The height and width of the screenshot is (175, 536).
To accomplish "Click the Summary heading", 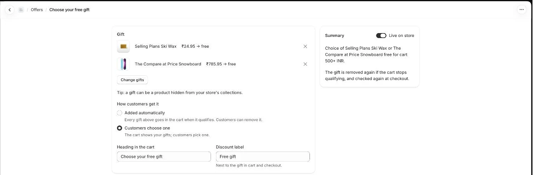I will point(335,36).
